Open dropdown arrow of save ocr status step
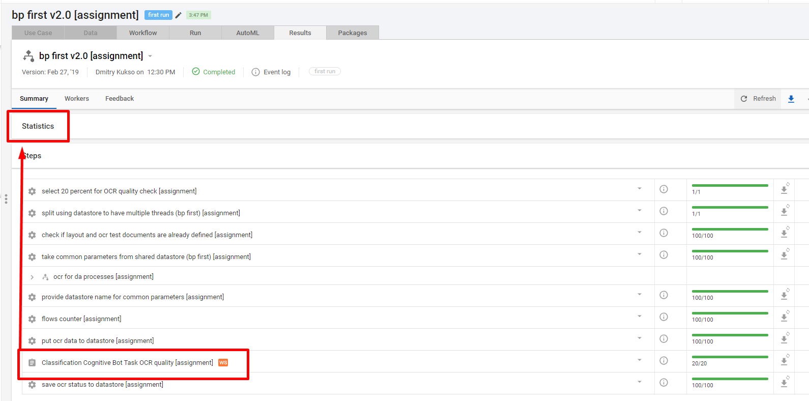 [x=640, y=382]
